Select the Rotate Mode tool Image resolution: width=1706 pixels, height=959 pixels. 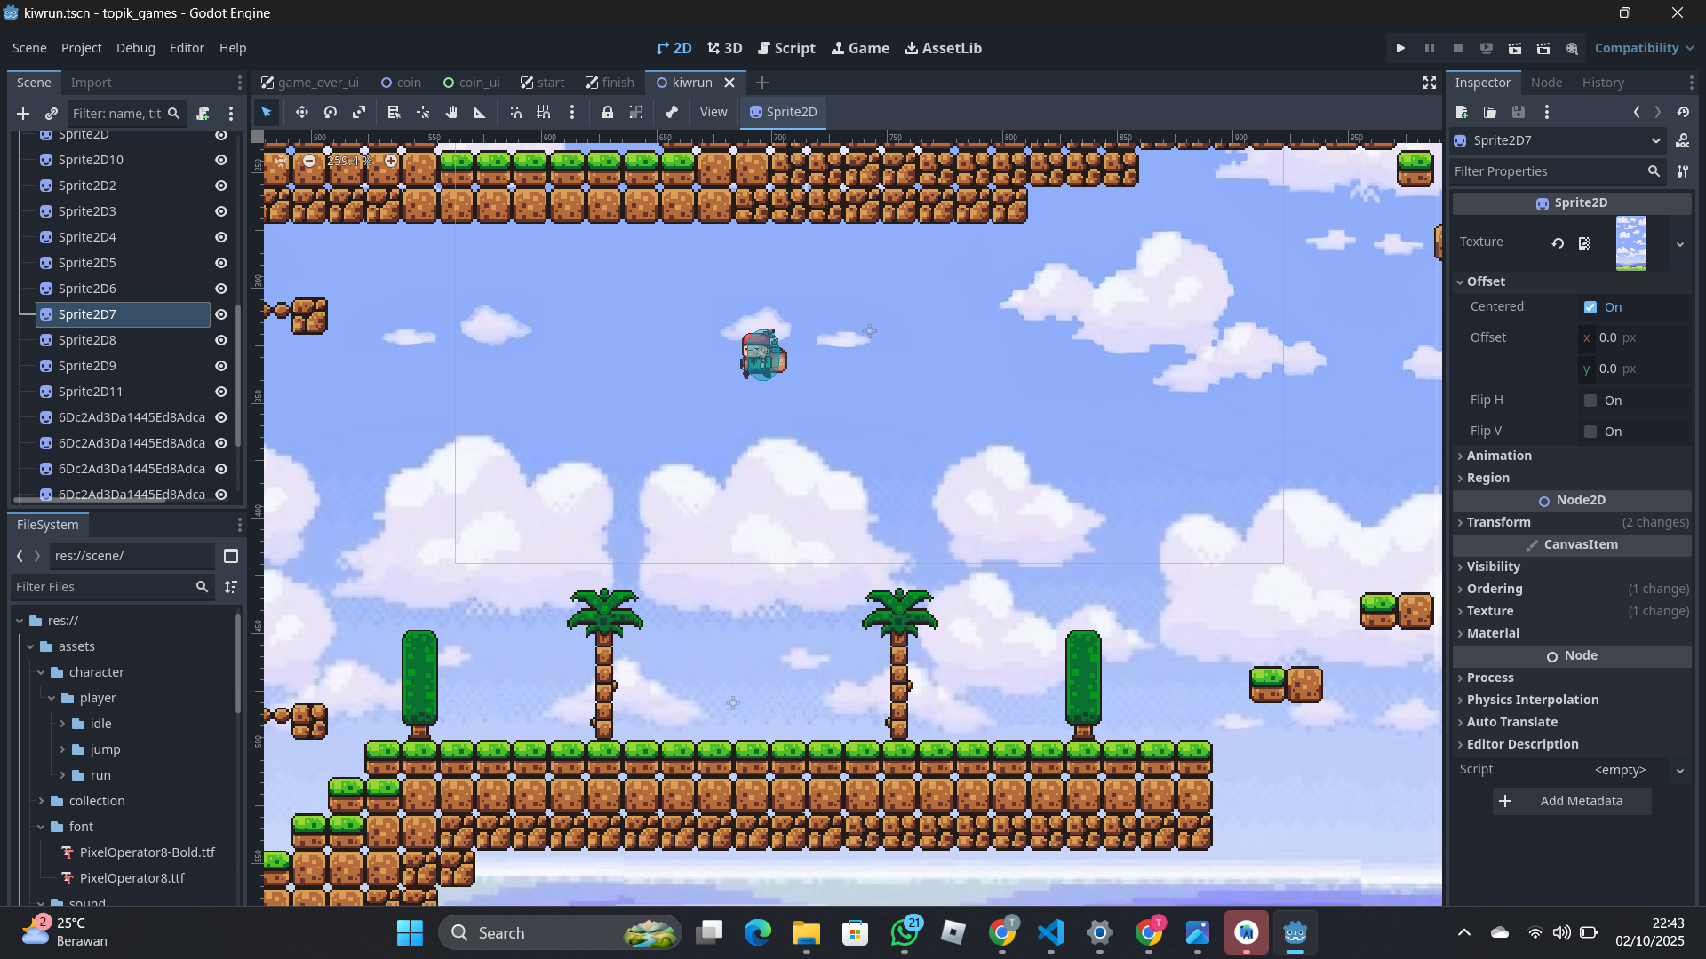click(331, 112)
